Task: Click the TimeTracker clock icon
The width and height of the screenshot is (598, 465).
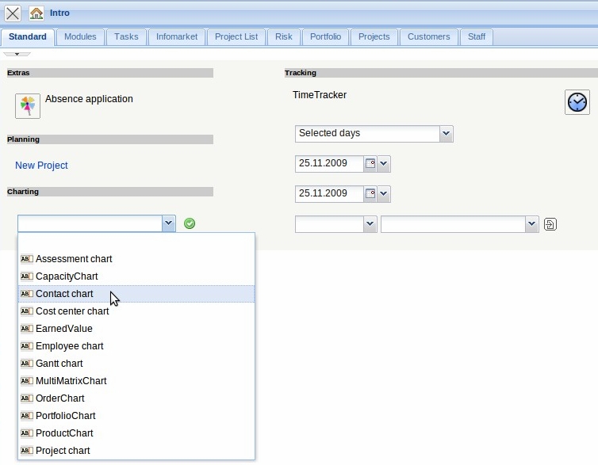Action: click(577, 102)
